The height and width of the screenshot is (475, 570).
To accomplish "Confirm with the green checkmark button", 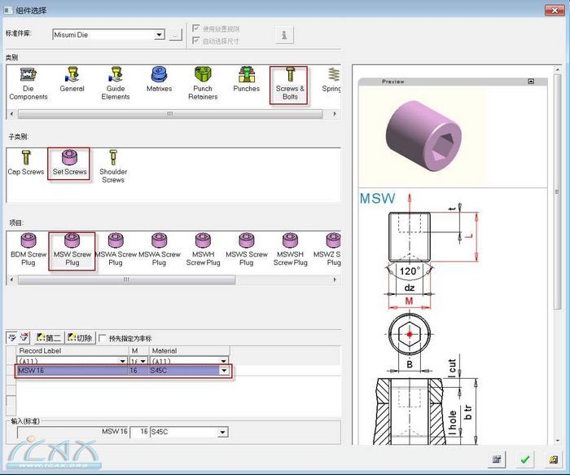I will point(524,460).
